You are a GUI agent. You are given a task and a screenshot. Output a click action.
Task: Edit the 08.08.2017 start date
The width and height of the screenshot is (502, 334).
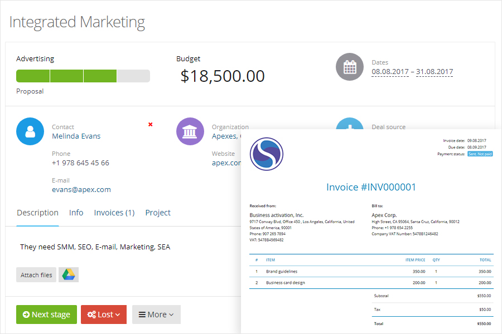click(390, 72)
